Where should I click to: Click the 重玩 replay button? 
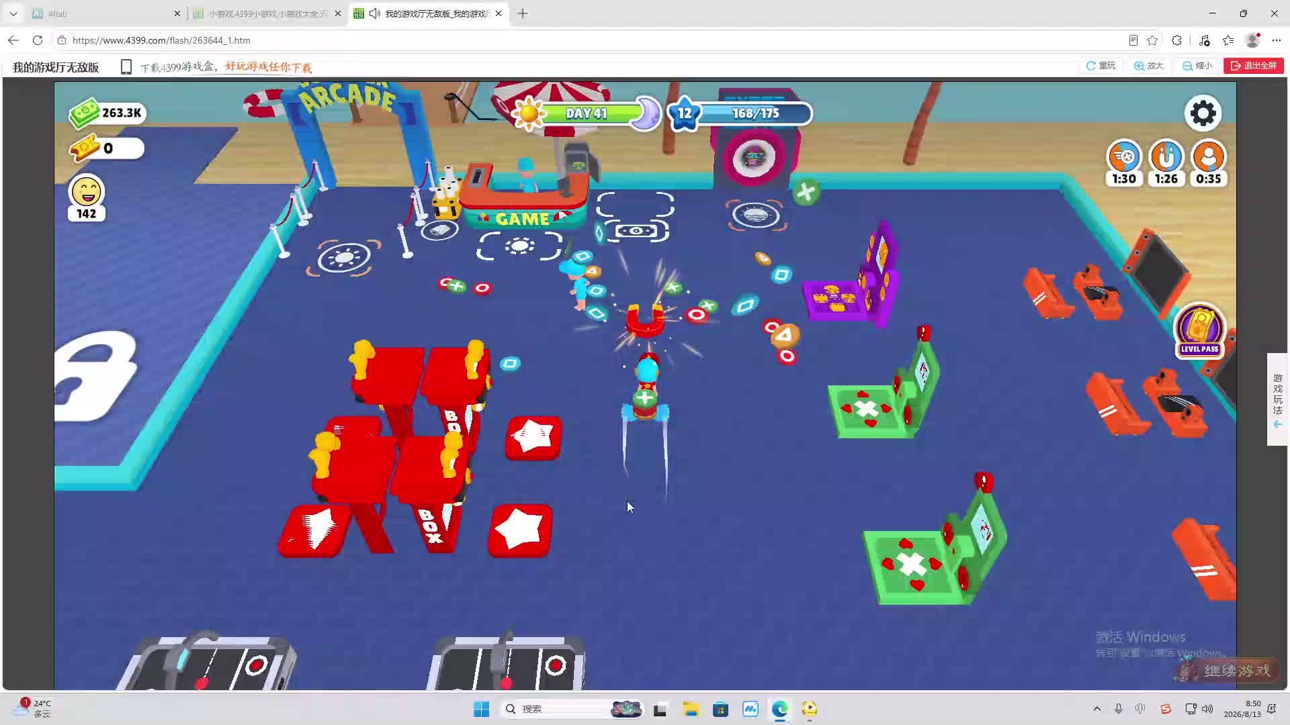(x=1101, y=66)
